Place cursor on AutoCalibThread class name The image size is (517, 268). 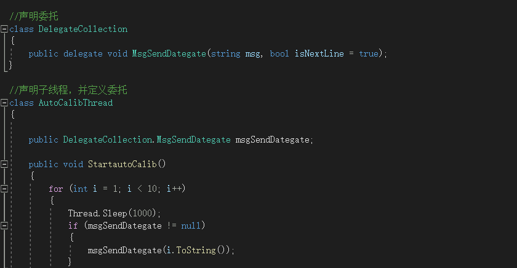point(75,103)
